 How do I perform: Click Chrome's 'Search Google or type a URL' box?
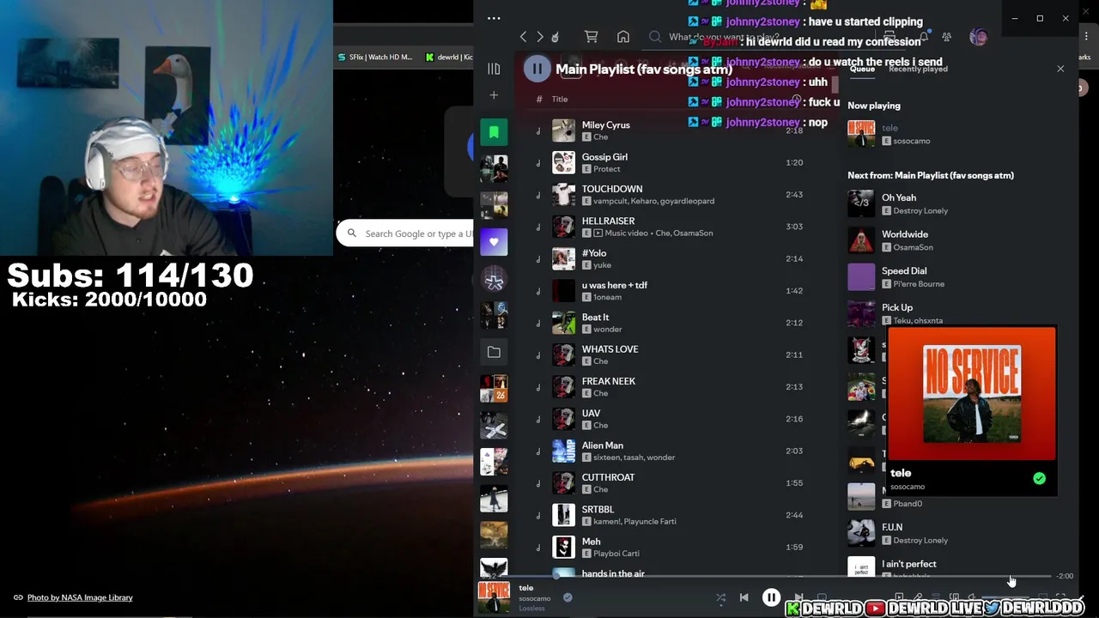click(405, 233)
